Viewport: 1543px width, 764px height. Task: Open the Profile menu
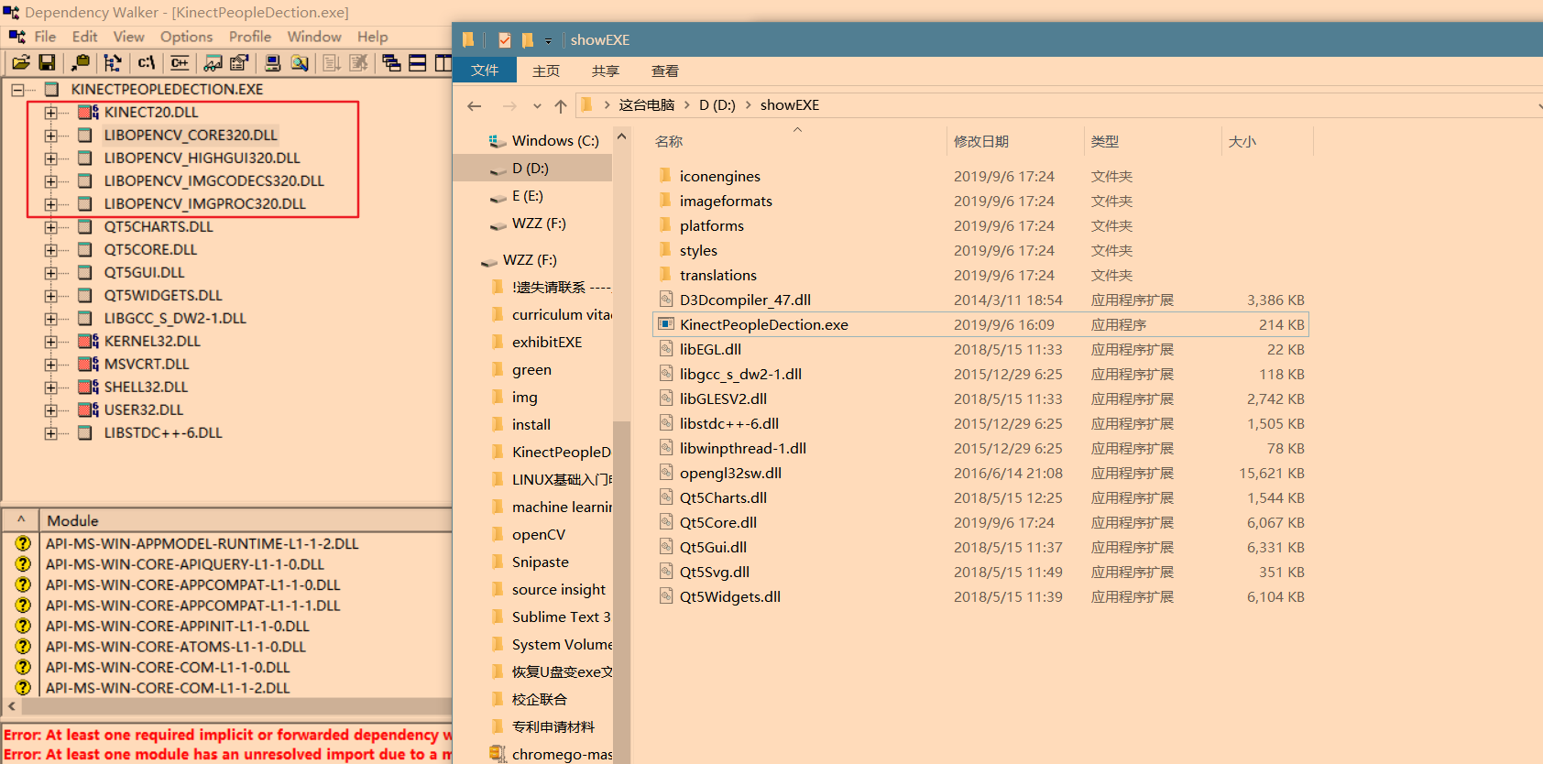click(x=250, y=37)
